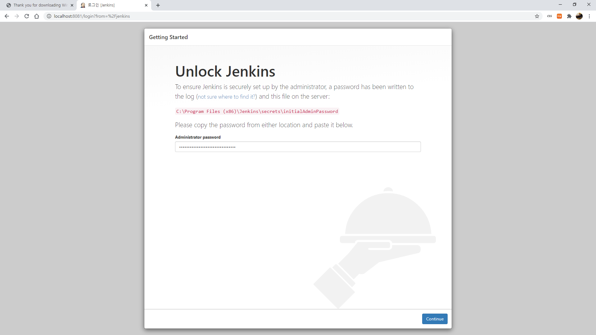Open the "not sure where to find it?" link
Screen dimensions: 596x335
226,97
